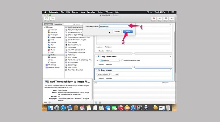
Task: Open Safari from the Dock
Action: click(x=63, y=108)
